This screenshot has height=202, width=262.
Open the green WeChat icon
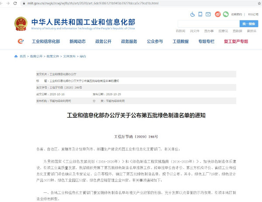[226, 14]
